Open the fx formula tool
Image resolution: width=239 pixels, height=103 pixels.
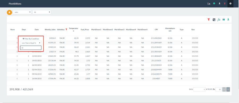point(219,20)
